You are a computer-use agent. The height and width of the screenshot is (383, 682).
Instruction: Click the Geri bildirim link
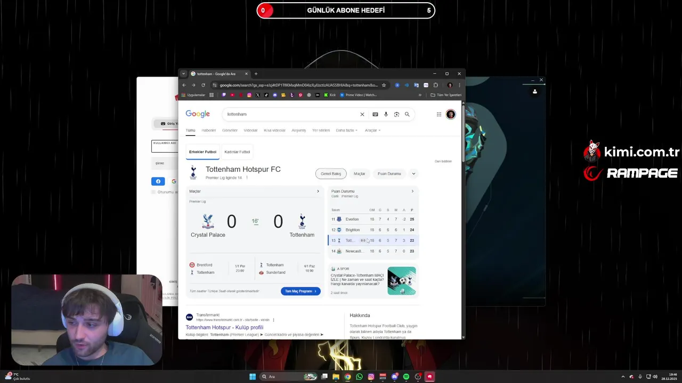pyautogui.click(x=443, y=161)
